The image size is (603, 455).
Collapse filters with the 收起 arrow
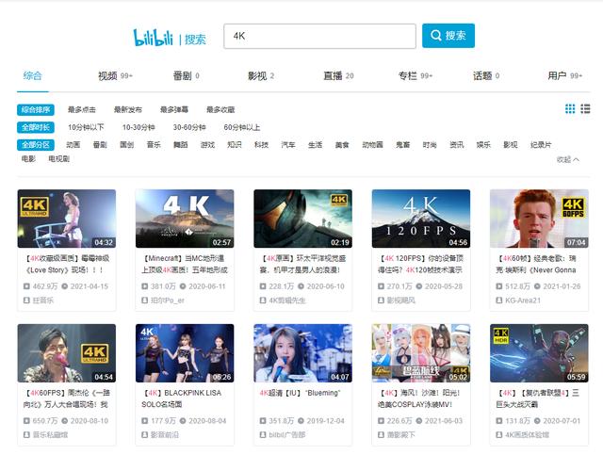568,159
